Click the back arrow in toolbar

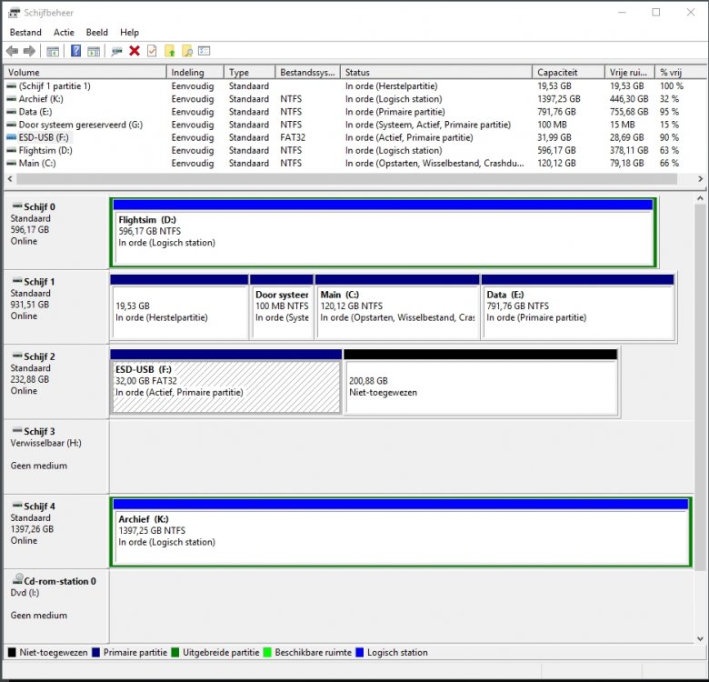click(x=12, y=51)
